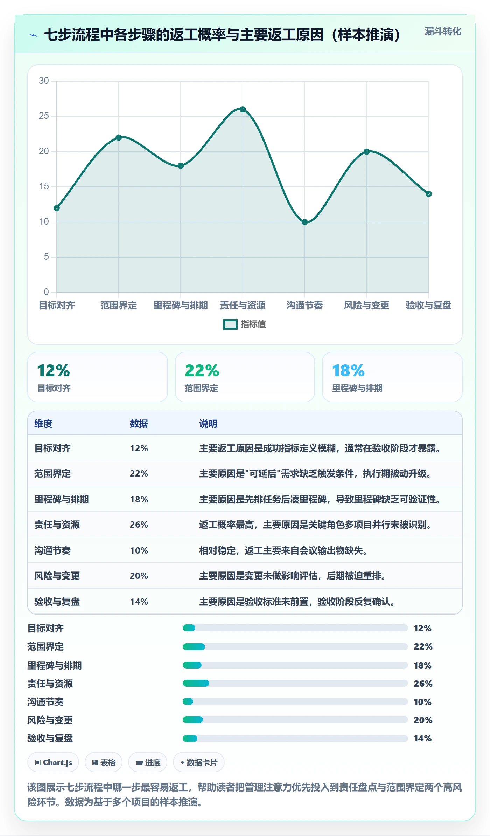Screen dimensions: 490x836
Task: Click the 说明 column header
Action: coord(208,424)
